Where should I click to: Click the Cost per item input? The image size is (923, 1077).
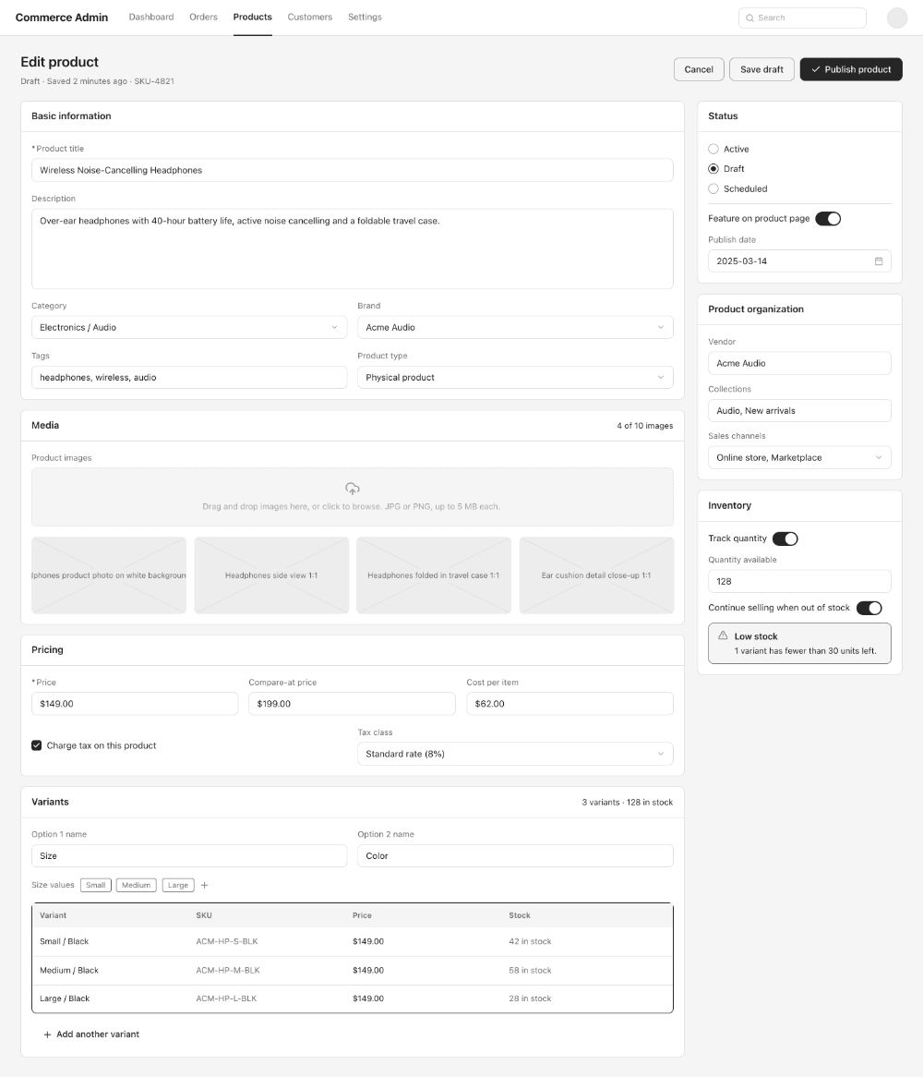[569, 704]
